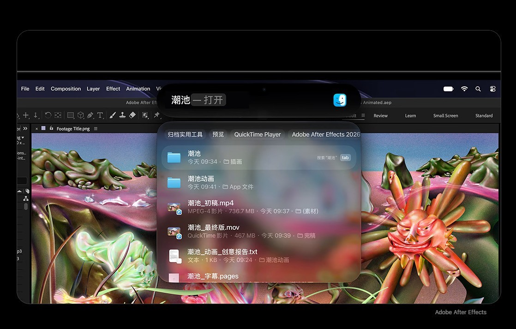Check battery status in menu bar

(x=449, y=89)
